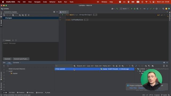The width and height of the screenshot is (171, 96).
Task: Hide the Commit tool window
Action: (57, 12)
